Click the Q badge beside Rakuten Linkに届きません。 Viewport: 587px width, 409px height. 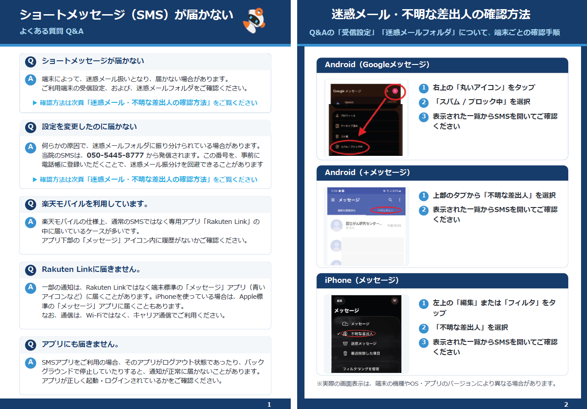(31, 270)
